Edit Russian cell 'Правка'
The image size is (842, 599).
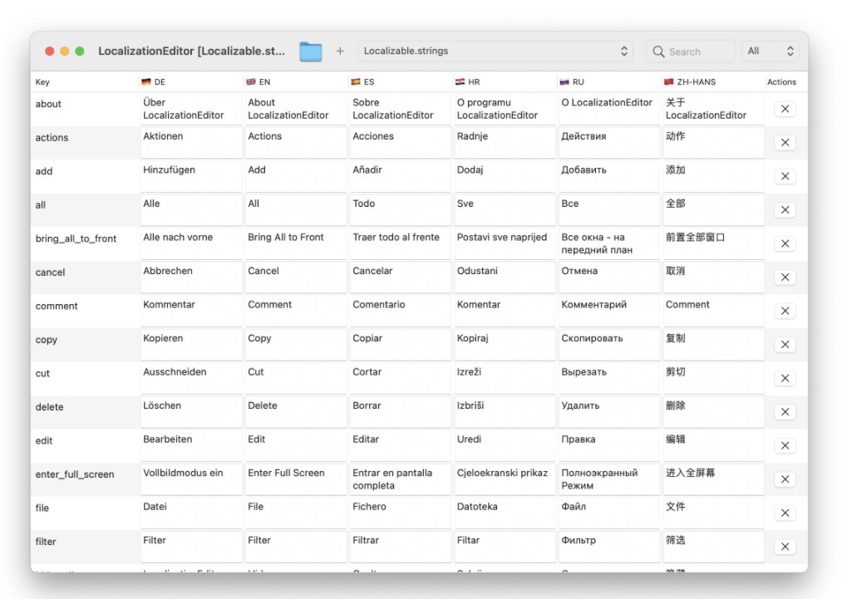tap(609, 446)
